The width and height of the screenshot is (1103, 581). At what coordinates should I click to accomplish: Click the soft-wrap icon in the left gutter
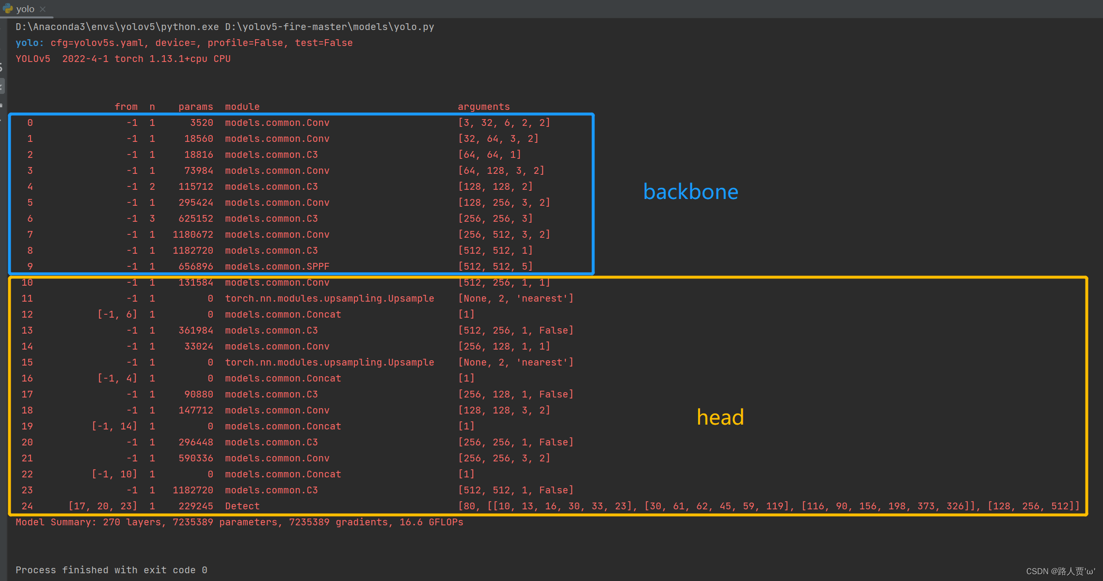[1, 68]
